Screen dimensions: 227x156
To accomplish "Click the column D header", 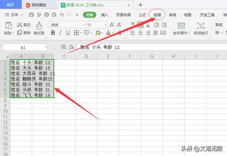I will [x=86, y=56].
